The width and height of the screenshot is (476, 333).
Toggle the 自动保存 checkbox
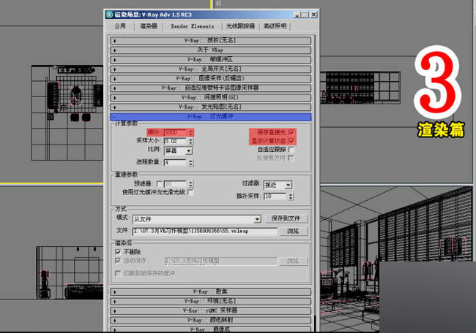click(118, 261)
